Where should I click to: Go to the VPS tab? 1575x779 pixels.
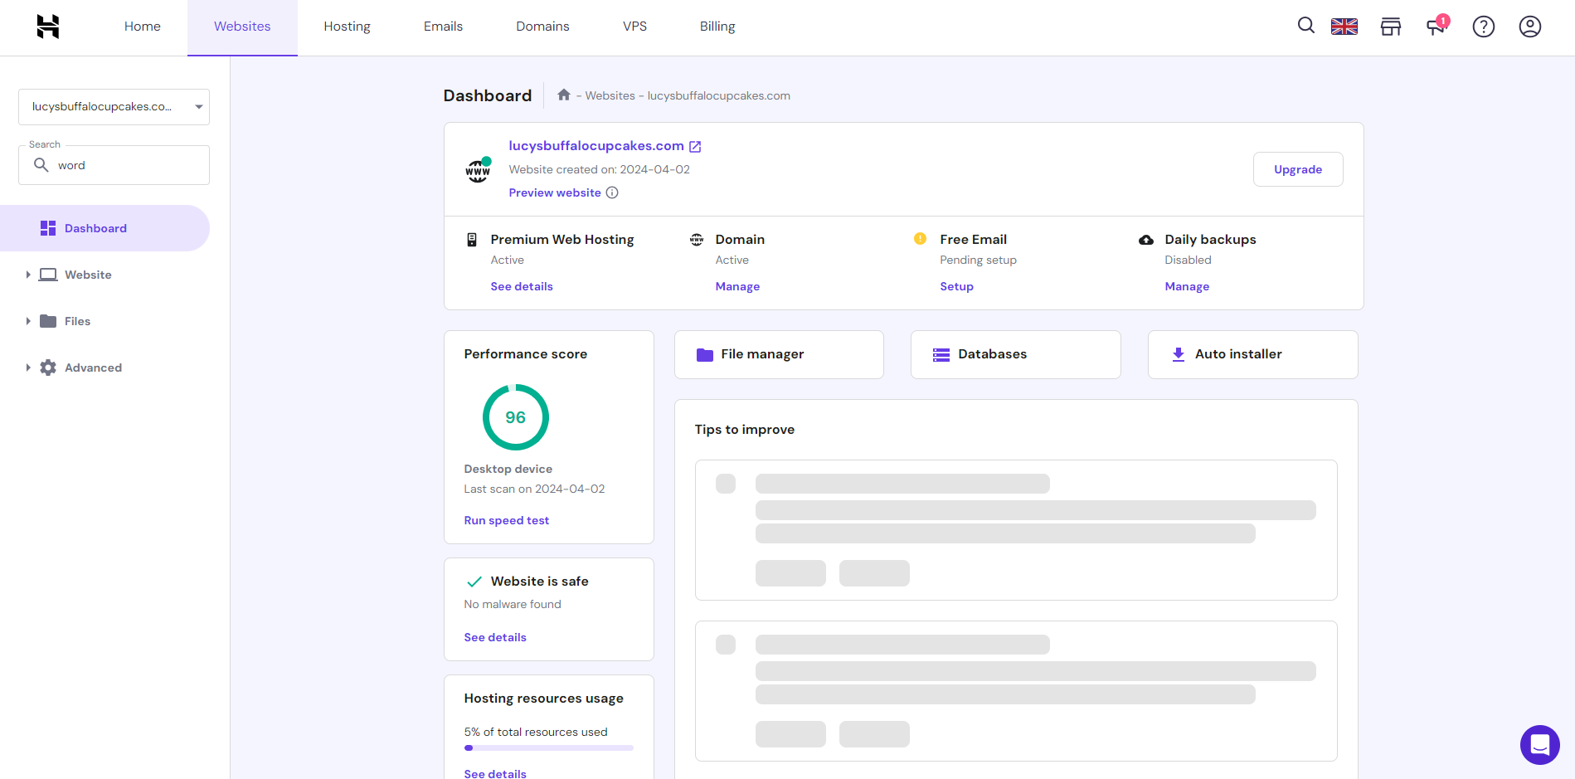click(634, 27)
